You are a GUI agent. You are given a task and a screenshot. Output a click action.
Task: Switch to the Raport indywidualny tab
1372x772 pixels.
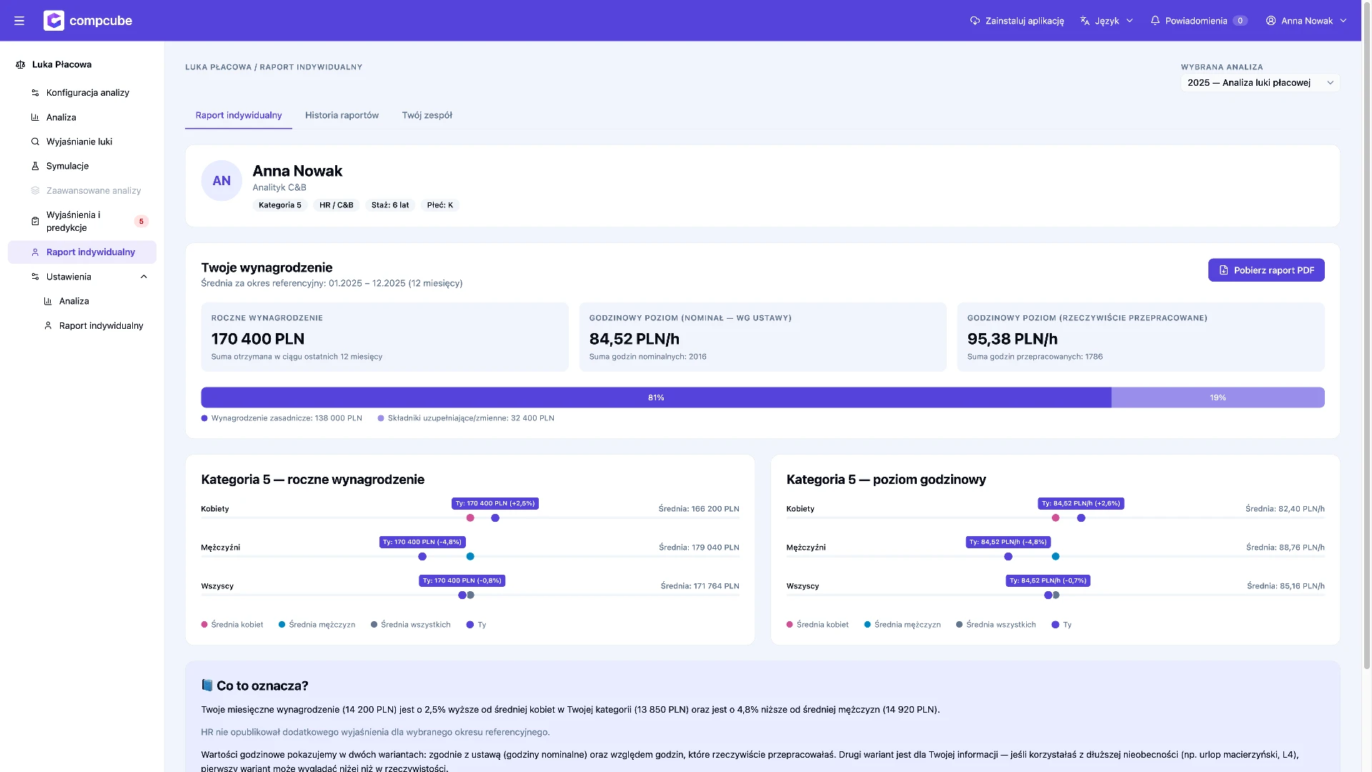239,115
